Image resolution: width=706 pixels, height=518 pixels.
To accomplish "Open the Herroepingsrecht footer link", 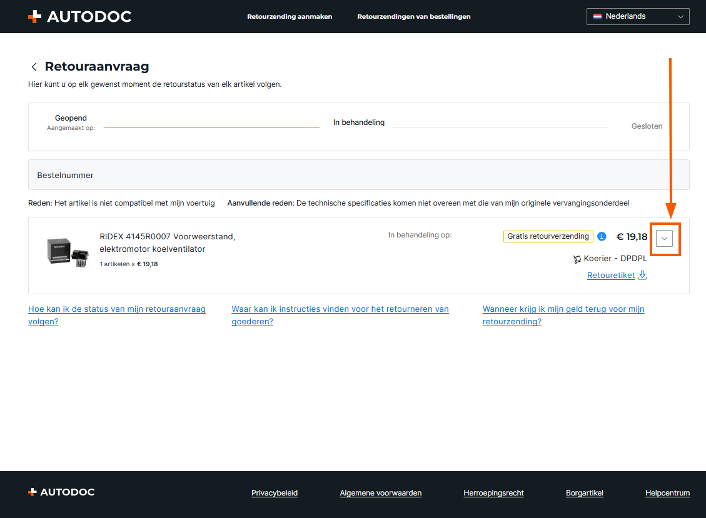I will click(493, 493).
